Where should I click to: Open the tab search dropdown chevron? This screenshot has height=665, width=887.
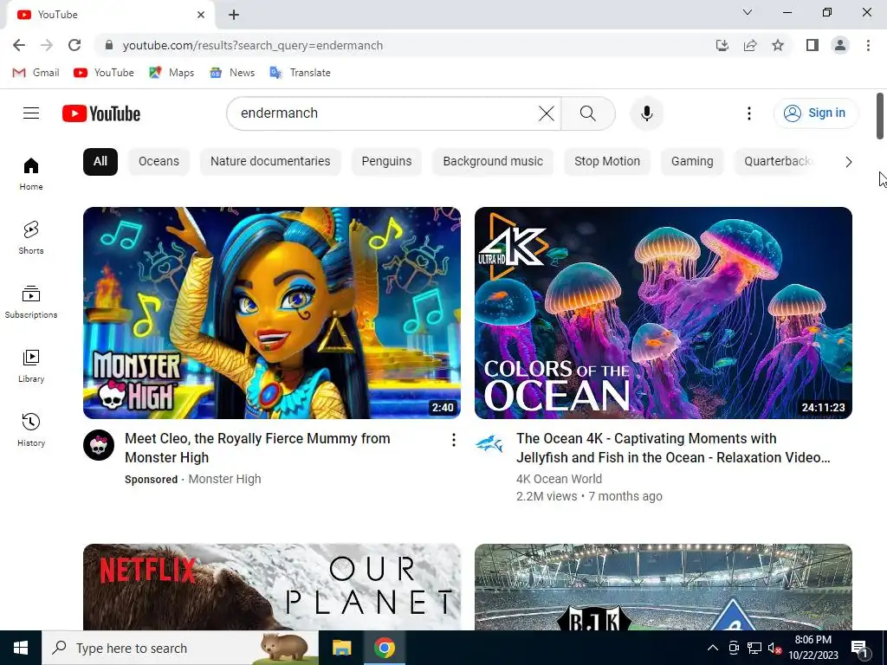pyautogui.click(x=748, y=12)
